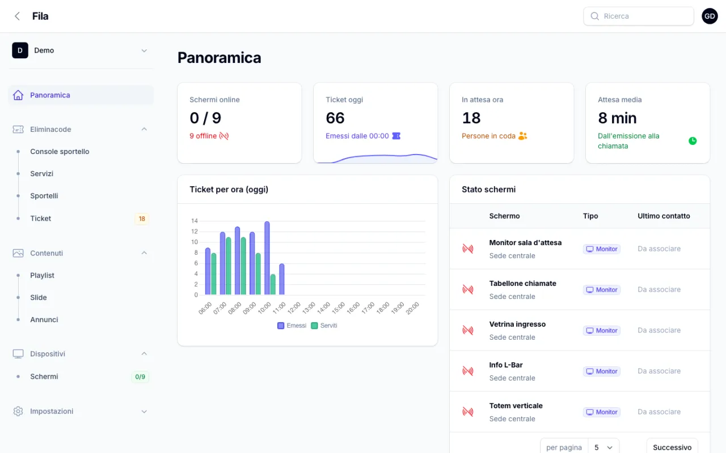Click offline icon for Monitor sala d'attesa
This screenshot has height=453, width=726.
(468, 249)
